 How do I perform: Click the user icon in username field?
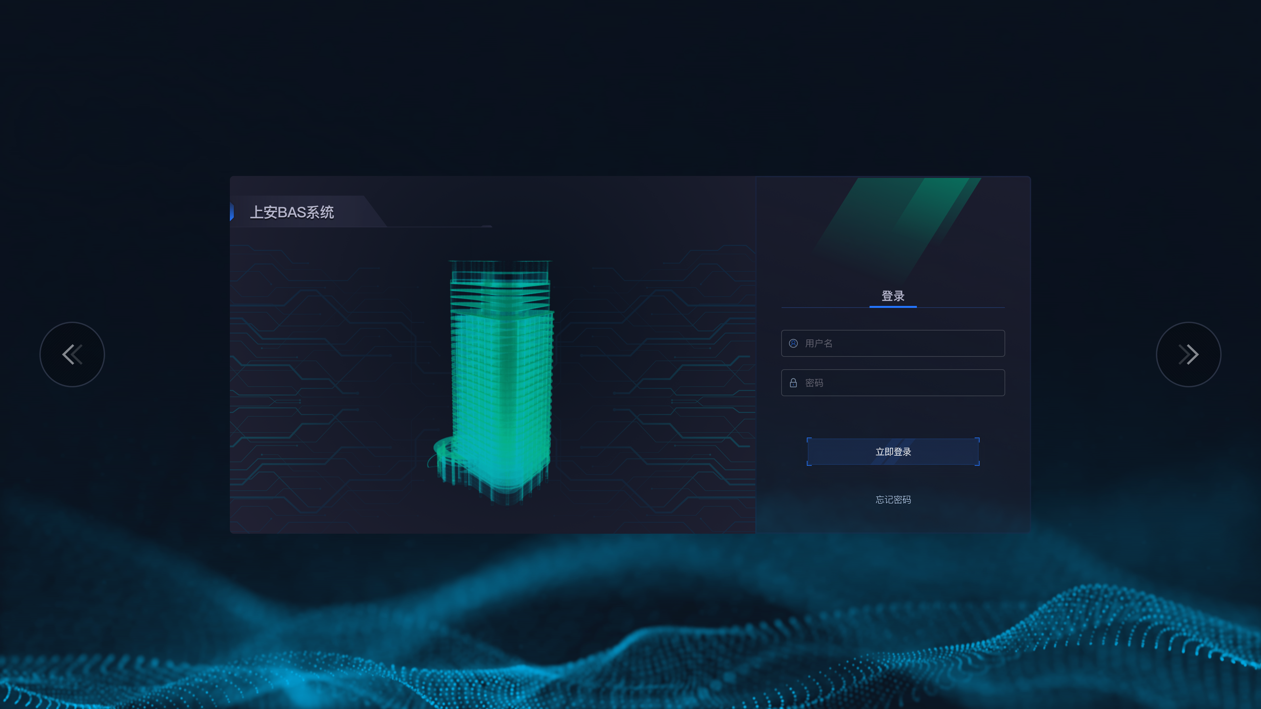point(793,343)
